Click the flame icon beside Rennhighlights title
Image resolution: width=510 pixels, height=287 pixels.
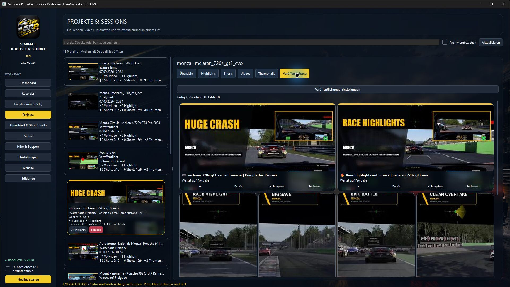342,175
